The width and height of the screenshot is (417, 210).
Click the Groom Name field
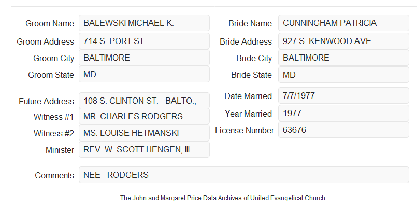tap(144, 23)
